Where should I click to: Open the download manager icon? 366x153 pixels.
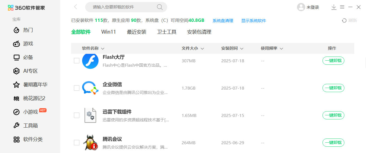334,7
